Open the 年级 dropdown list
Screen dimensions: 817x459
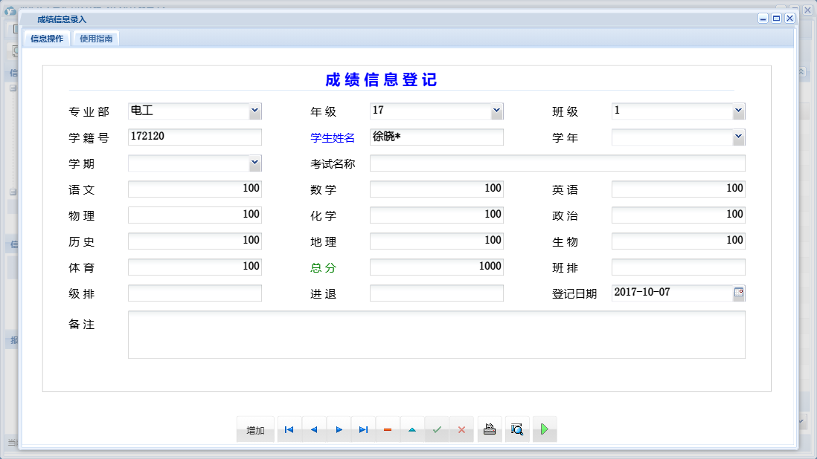tap(497, 110)
